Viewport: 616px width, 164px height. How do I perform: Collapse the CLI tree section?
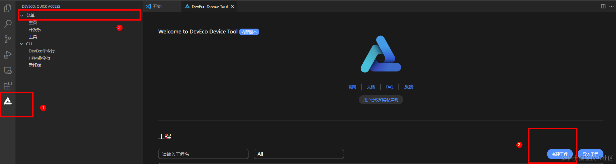click(x=22, y=44)
